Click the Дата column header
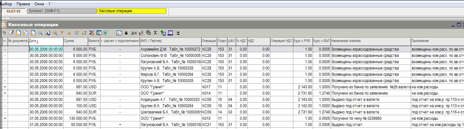The image size is (464, 129). (x=46, y=41)
